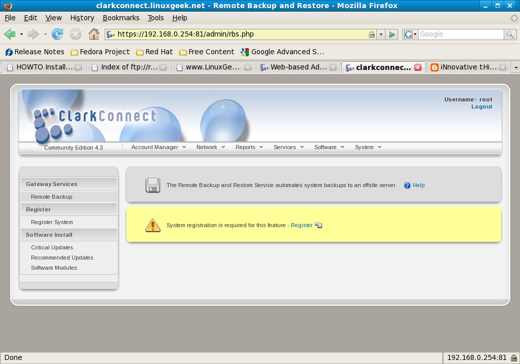This screenshot has width=520, height=364.
Task: Click the green Go arrow beside address bar
Action: pyautogui.click(x=392, y=34)
